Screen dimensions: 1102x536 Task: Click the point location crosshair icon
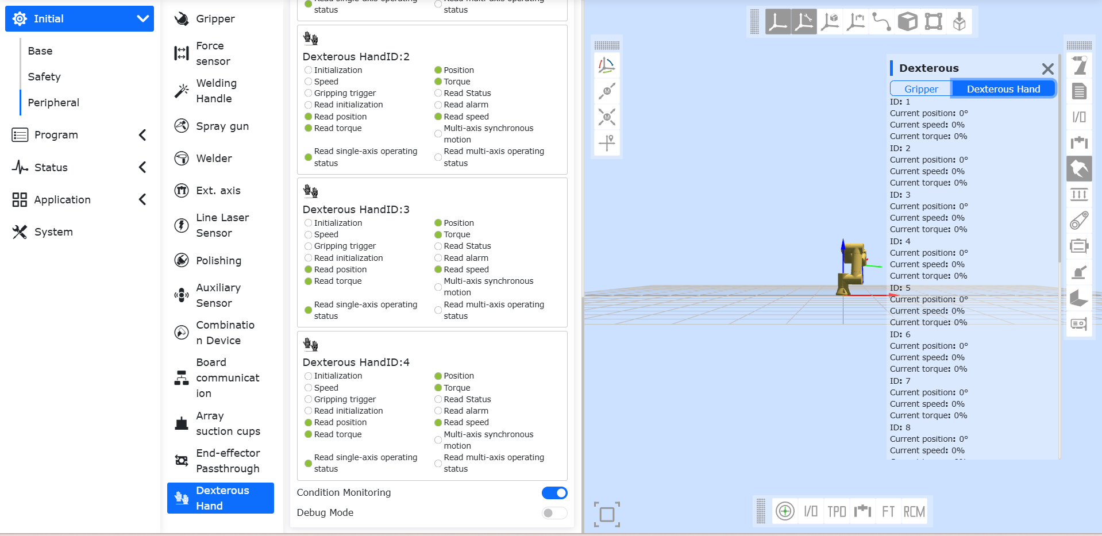tap(607, 142)
